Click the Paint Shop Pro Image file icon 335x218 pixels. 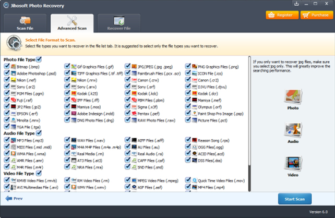coord(195,113)
